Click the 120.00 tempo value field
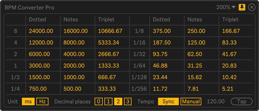 click(x=216, y=101)
